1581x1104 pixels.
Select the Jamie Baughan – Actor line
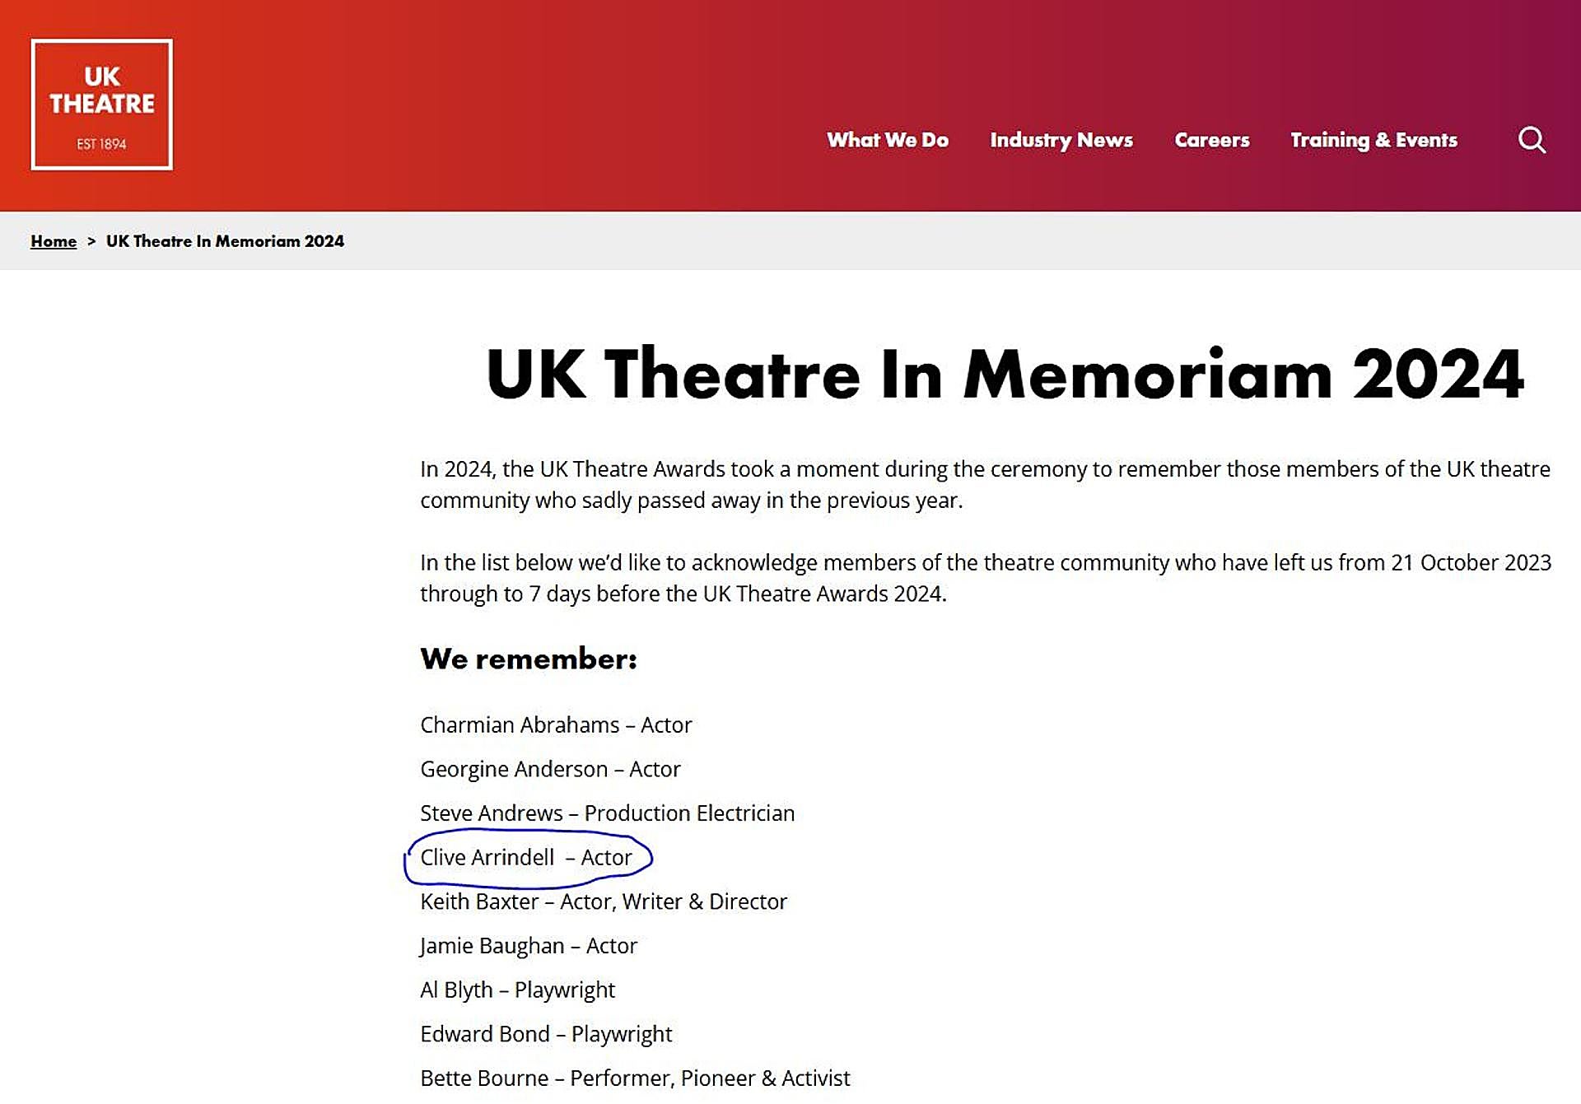pyautogui.click(x=528, y=946)
